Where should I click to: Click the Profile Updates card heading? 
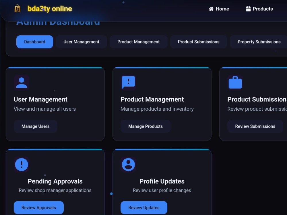point(162,181)
